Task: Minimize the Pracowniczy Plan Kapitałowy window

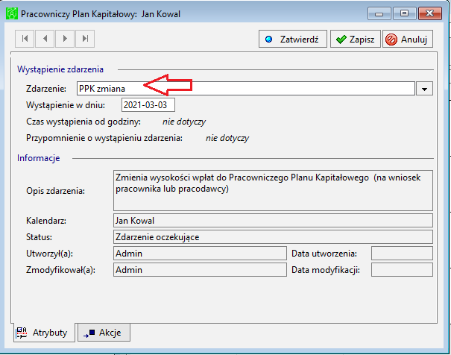Action: 379,13
